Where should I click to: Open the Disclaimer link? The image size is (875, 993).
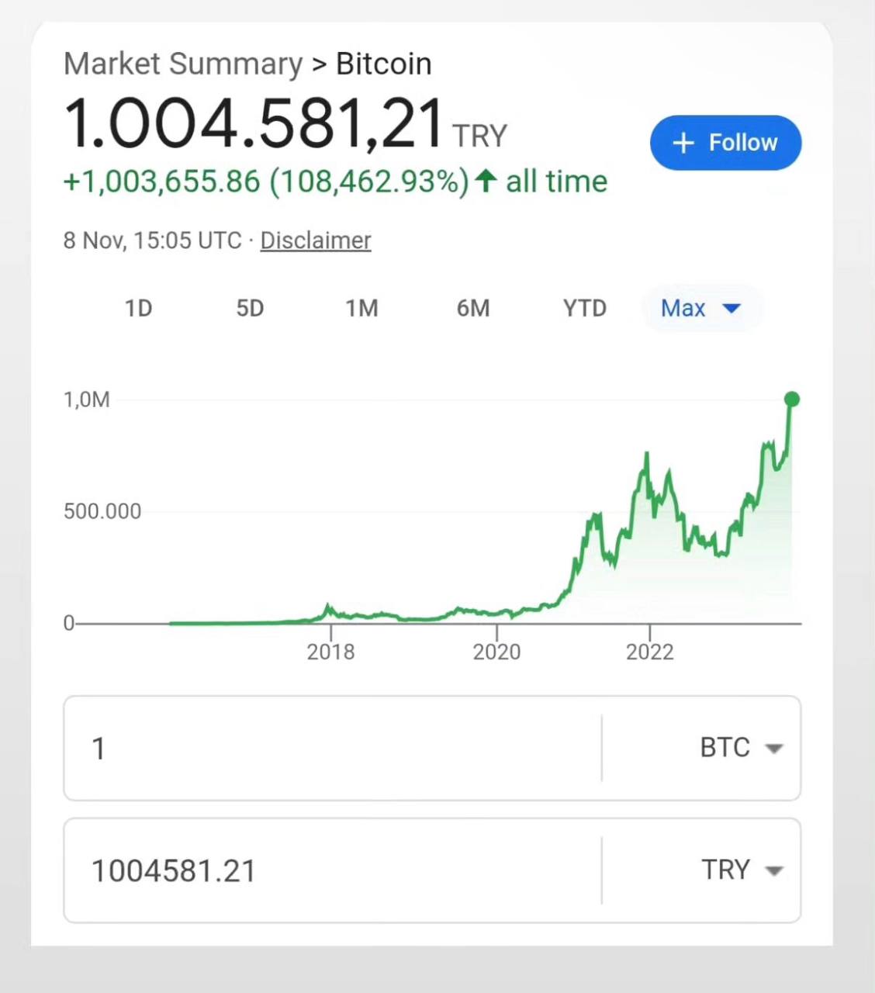pos(316,240)
